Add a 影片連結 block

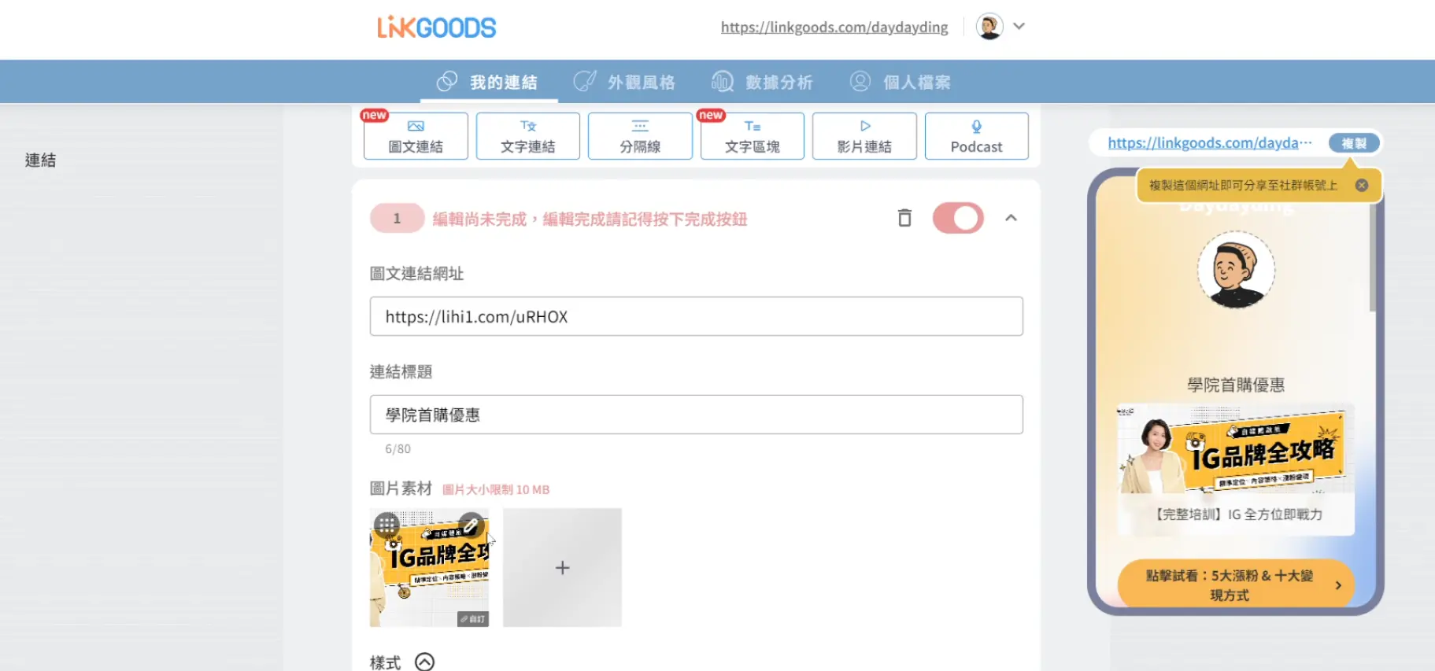coord(864,136)
